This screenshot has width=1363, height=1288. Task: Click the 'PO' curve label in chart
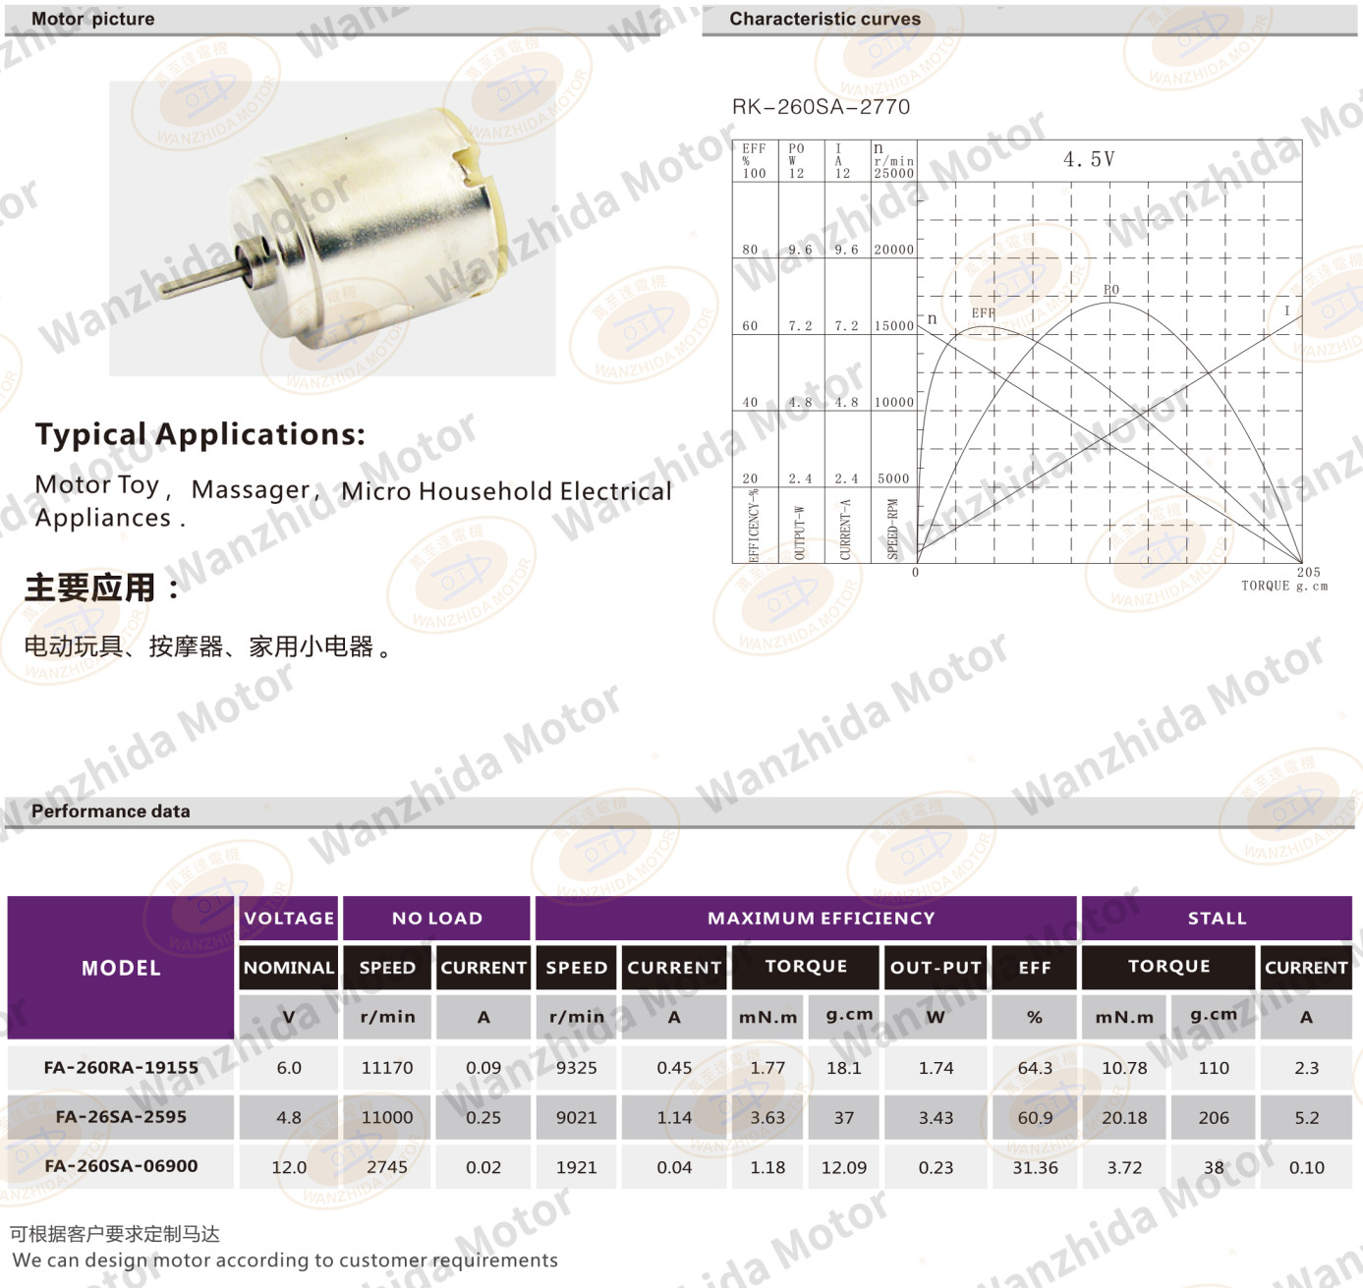pyautogui.click(x=1111, y=290)
